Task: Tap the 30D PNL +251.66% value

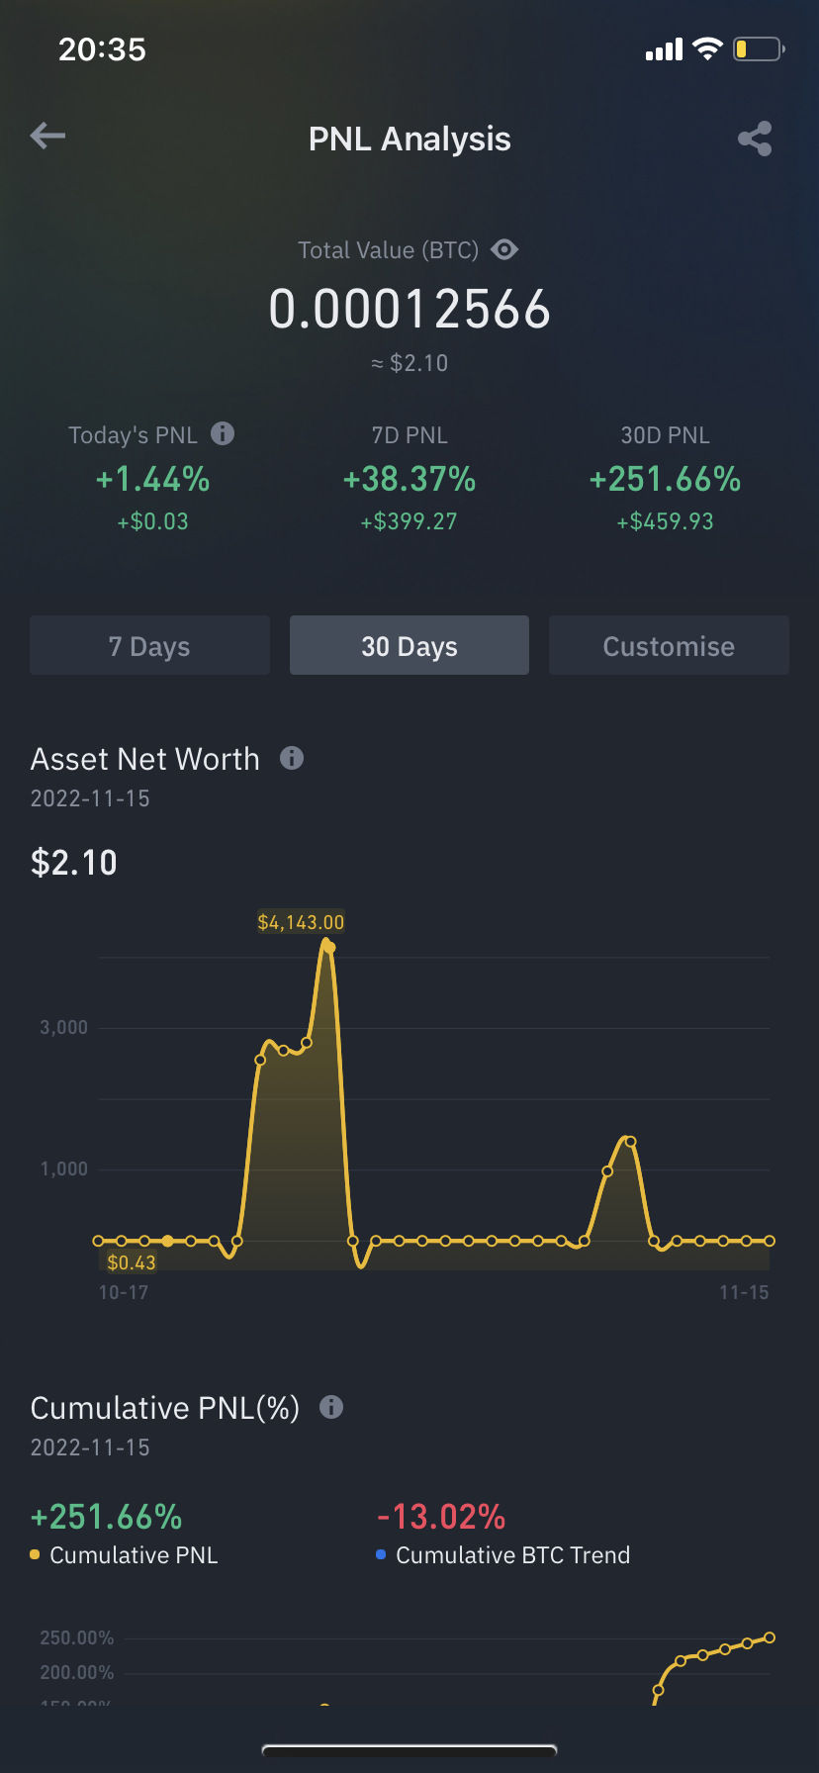Action: click(665, 480)
